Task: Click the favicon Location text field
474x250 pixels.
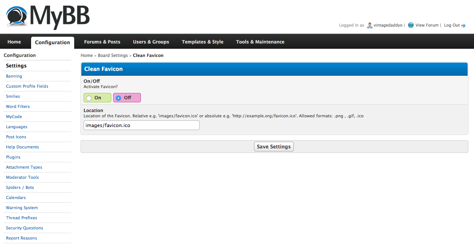Action: 141,125
